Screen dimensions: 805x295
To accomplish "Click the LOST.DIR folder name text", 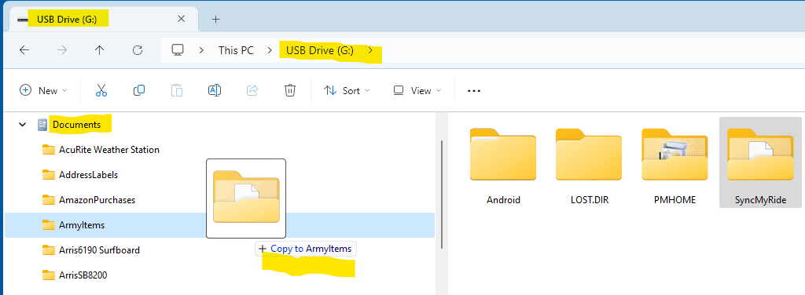I will [589, 200].
